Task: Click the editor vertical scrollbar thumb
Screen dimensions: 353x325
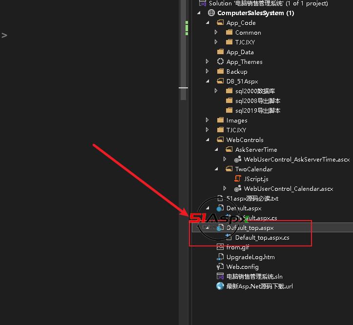Action: point(183,49)
